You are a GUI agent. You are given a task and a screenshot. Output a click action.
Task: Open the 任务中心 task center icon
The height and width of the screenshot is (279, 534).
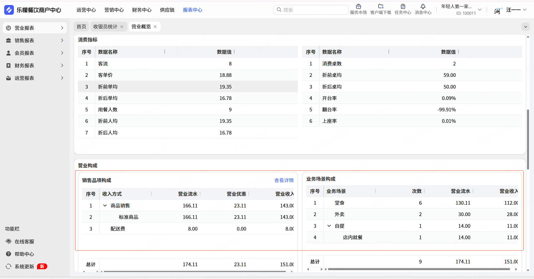tap(403, 7)
